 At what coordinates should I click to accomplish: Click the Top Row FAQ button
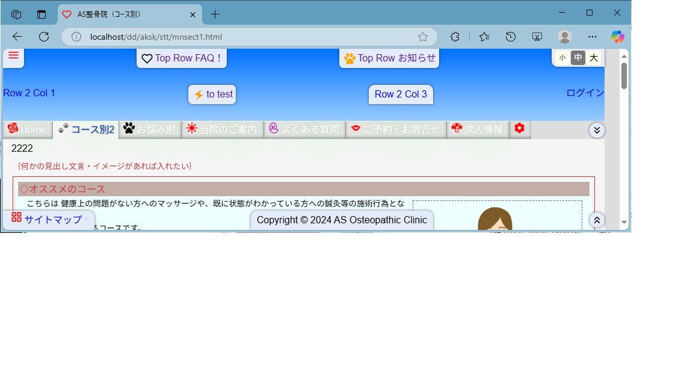[x=182, y=58]
